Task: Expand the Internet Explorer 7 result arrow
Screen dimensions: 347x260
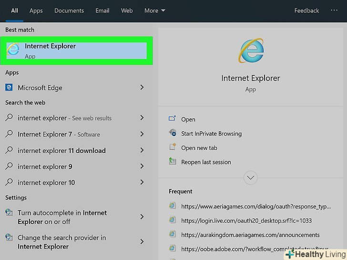Action: click(x=142, y=134)
